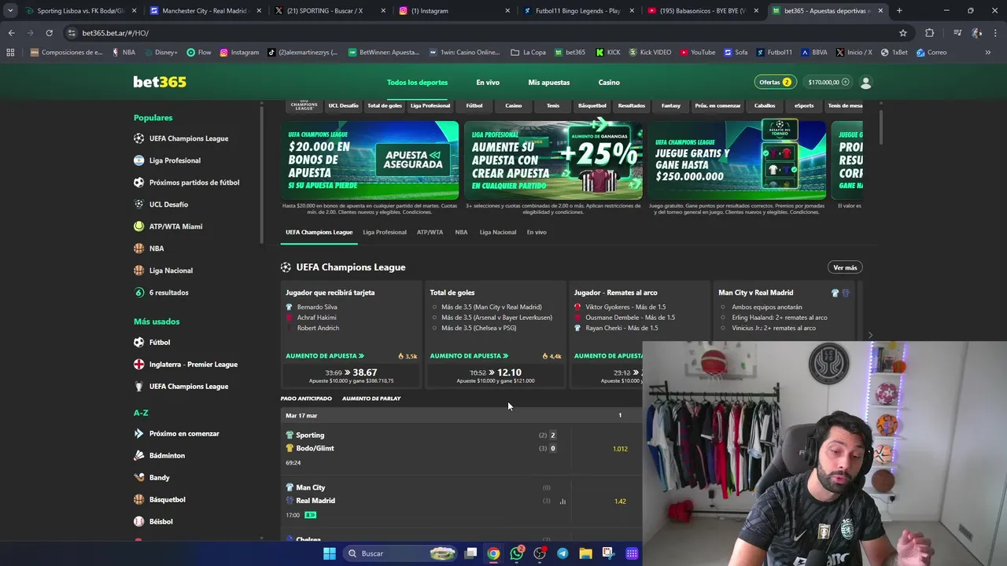Click the Béisbol icon in the A-Z list
The height and width of the screenshot is (566, 1007).
[x=139, y=521]
